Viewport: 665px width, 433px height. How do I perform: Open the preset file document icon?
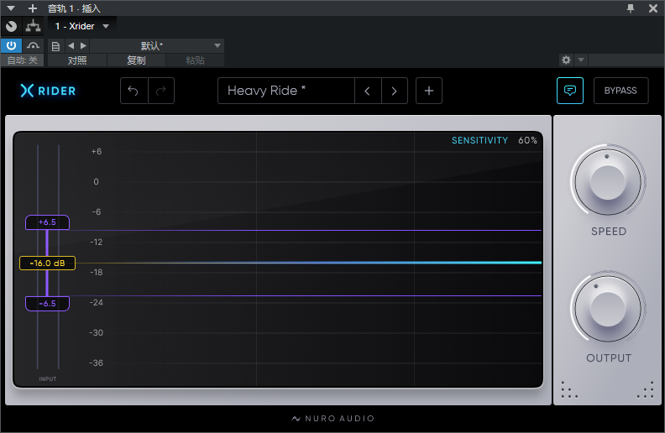pyautogui.click(x=55, y=46)
